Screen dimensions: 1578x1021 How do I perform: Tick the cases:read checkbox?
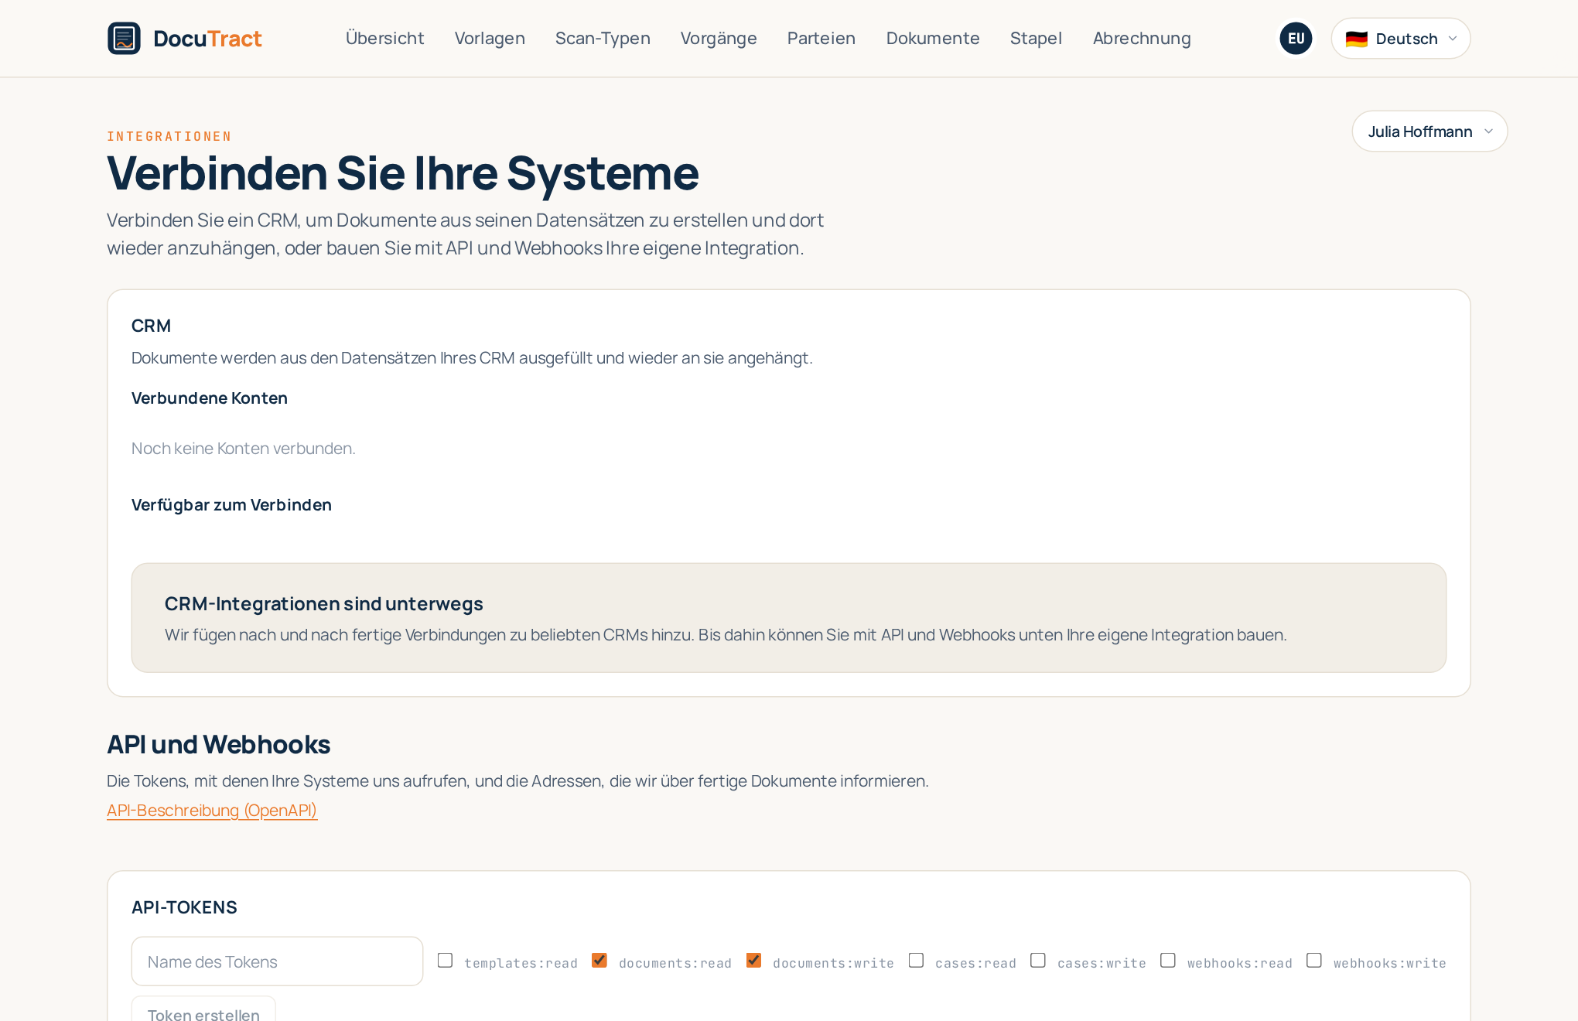point(916,960)
